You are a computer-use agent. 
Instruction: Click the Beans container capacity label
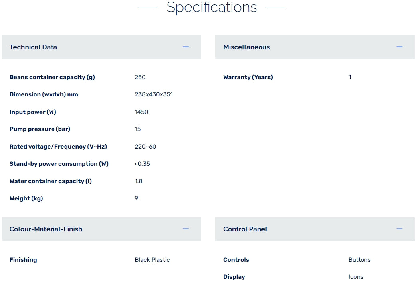coord(52,77)
